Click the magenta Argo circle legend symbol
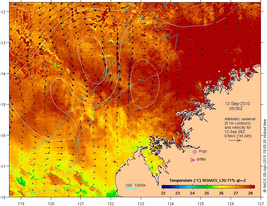Viewport: 267px width, 206px height. [194, 152]
